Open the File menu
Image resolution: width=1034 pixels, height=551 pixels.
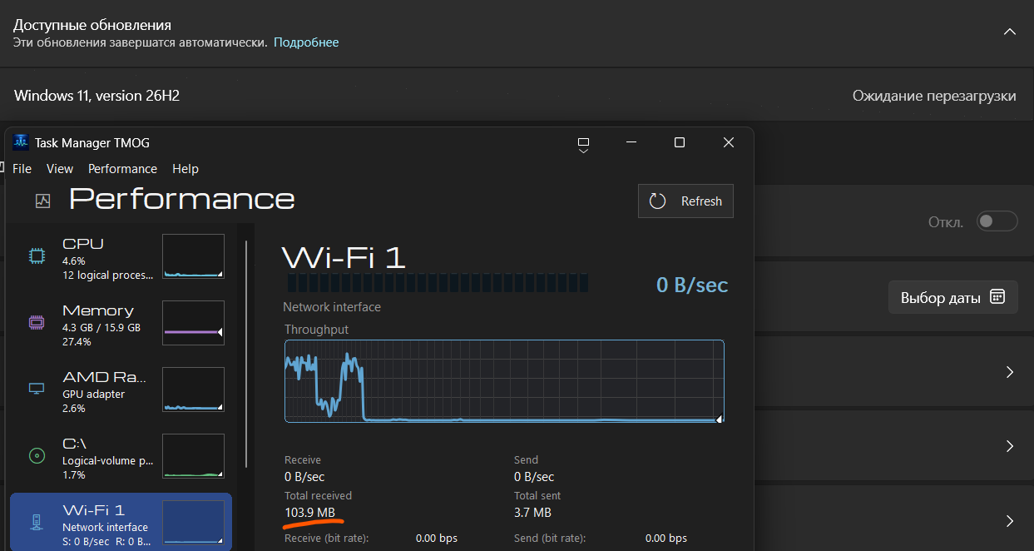pyautogui.click(x=22, y=168)
